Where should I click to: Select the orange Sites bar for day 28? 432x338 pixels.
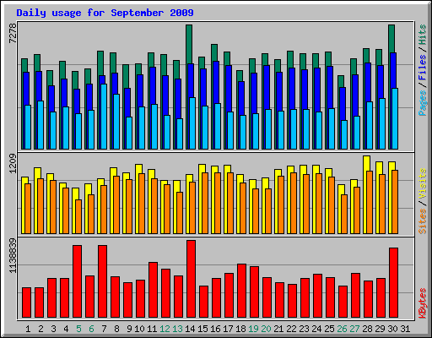click(370, 202)
